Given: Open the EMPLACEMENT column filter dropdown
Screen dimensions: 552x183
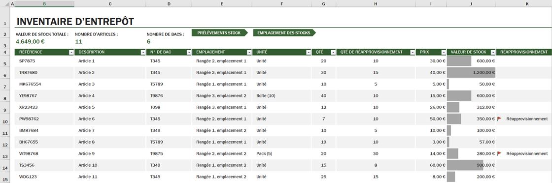Looking at the screenshot, I should [249, 52].
